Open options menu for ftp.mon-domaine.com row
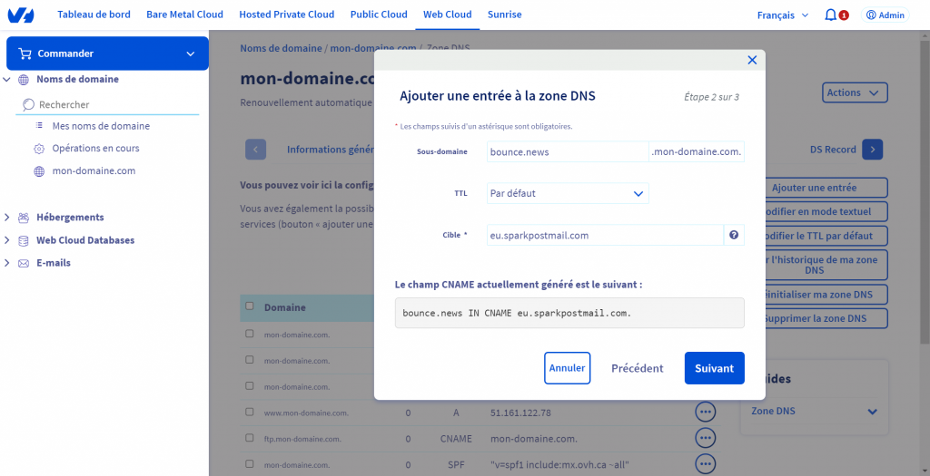The image size is (930, 476). click(x=705, y=438)
